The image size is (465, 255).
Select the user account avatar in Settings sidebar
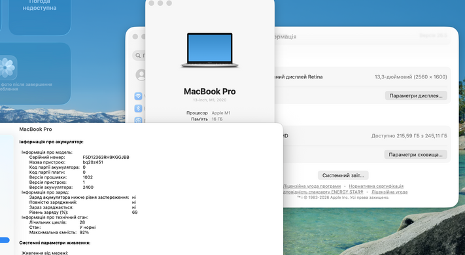point(141,75)
